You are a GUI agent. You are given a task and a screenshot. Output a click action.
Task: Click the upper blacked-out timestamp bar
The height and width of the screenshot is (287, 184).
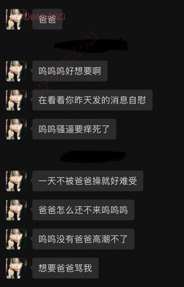pos(91,45)
